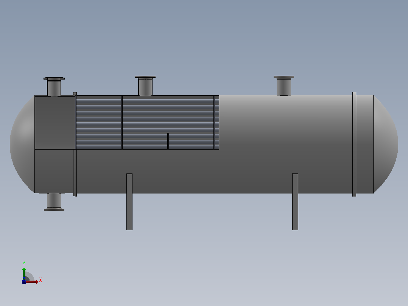This screenshot has height=306, width=408.
Task: Select the exposed tube bundle in the cutaway
Action: pyautogui.click(x=147, y=122)
